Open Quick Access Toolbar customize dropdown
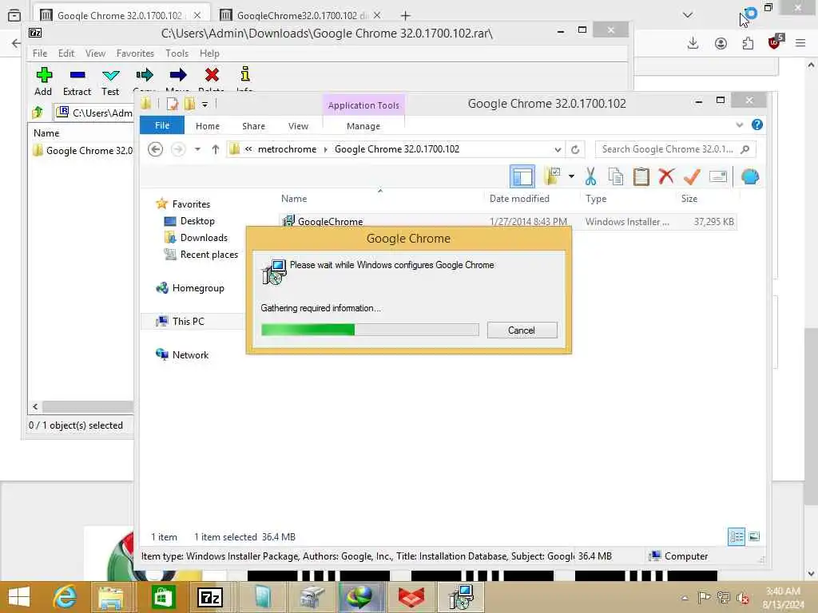 pyautogui.click(x=205, y=105)
